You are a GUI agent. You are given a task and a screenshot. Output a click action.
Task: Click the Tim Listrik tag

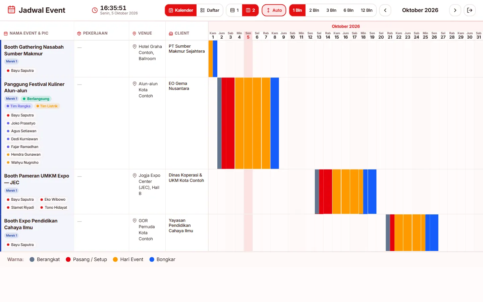click(47, 106)
